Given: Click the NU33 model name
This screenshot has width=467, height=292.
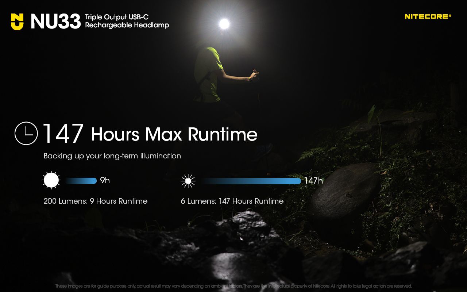Looking at the screenshot, I should 55,20.
